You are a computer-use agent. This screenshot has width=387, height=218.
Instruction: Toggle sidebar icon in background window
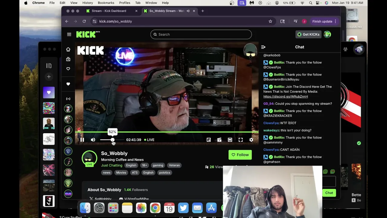pyautogui.click(x=49, y=66)
